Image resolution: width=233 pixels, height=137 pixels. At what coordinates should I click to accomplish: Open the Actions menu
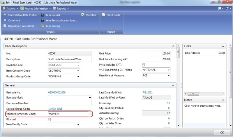11,8
